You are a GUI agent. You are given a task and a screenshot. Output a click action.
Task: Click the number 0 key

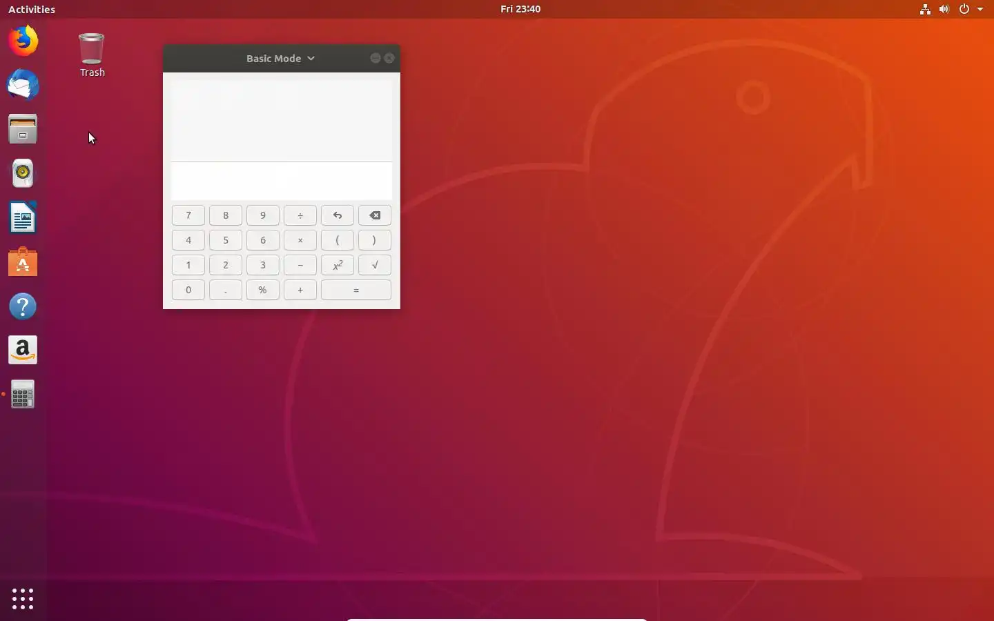[x=188, y=290]
